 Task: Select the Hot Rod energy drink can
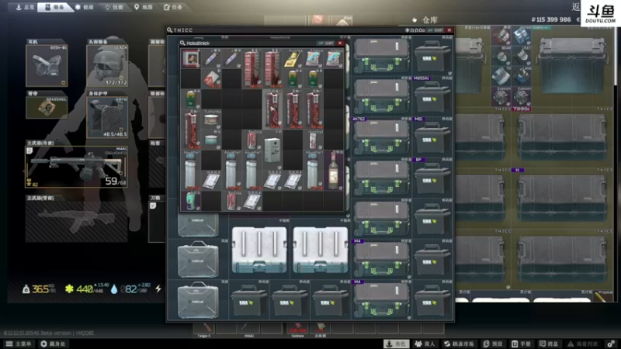click(x=314, y=140)
